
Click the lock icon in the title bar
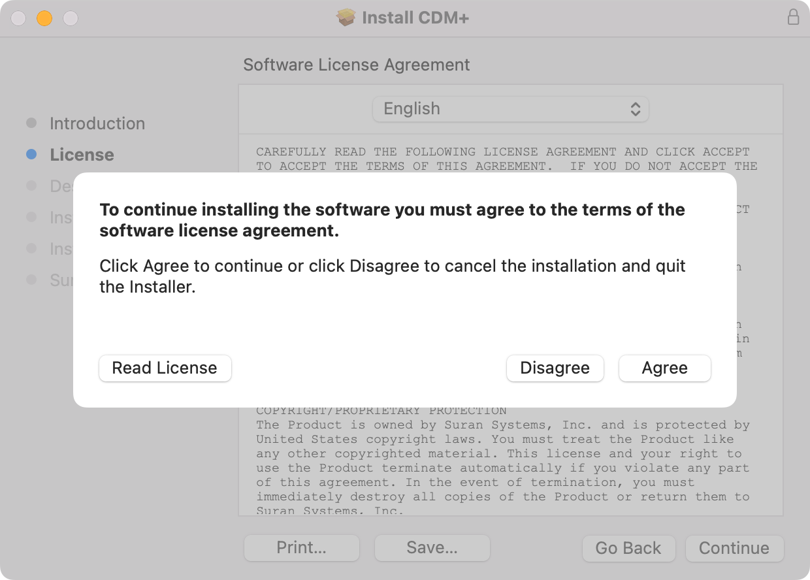pos(793,18)
